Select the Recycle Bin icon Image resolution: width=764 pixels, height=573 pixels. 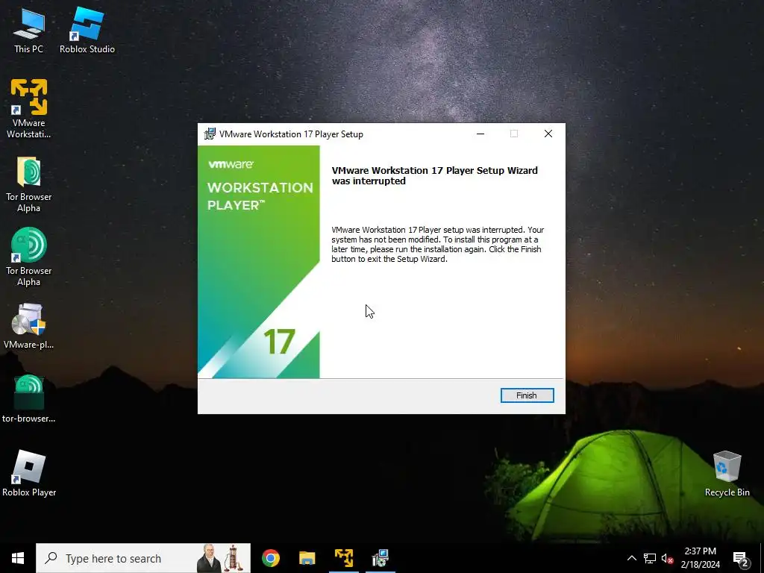pyautogui.click(x=727, y=473)
